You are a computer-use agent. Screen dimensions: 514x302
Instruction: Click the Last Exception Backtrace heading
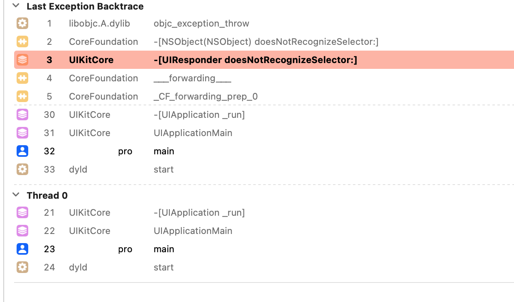pos(85,7)
